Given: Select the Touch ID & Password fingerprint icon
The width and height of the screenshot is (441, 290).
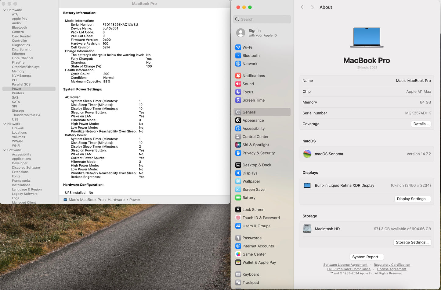Looking at the screenshot, I should [238, 218].
